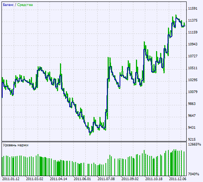The width and height of the screenshot is (203, 182).
Task: Select the 2011.06.01 date marker
Action: 82,179
